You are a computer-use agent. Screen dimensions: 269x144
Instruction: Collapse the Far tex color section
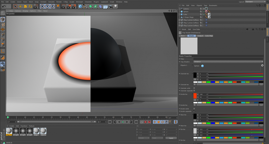(x=192, y=129)
